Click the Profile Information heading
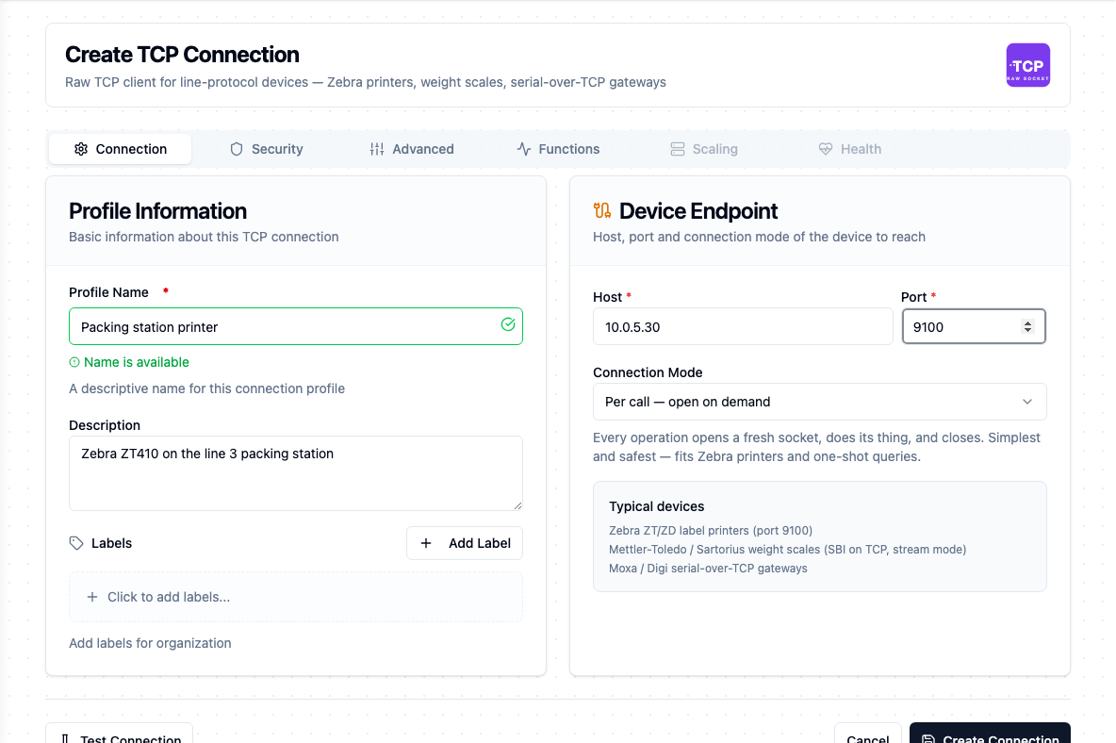This screenshot has height=743, width=1116. tap(158, 211)
